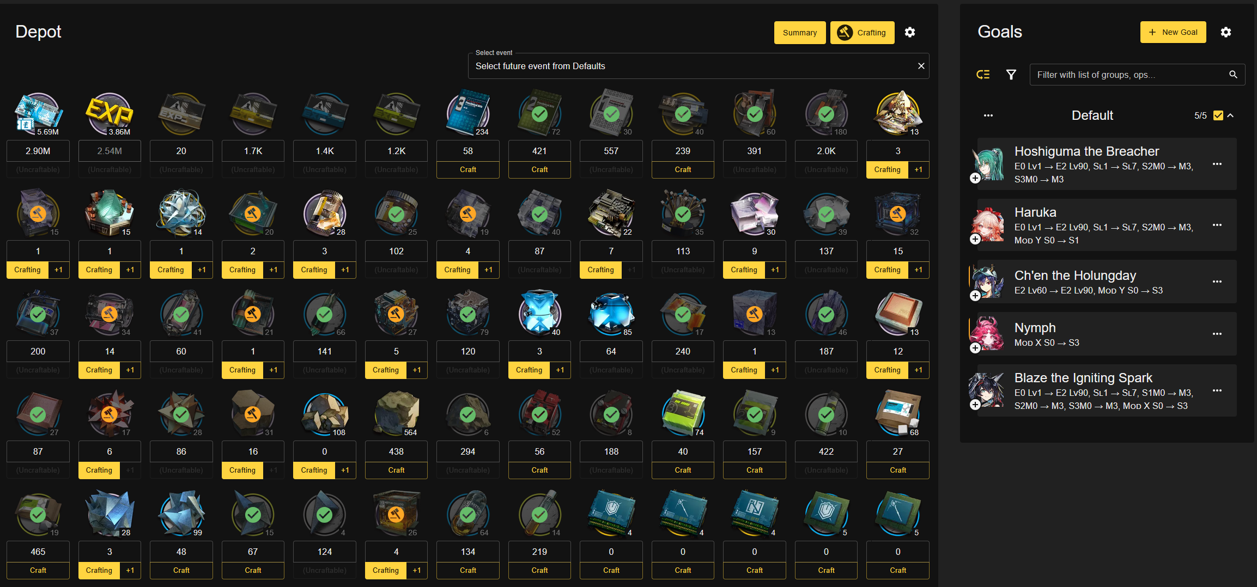The height and width of the screenshot is (587, 1257).
Task: Toggle Crafting for the item with quantity 16
Action: [x=242, y=470]
